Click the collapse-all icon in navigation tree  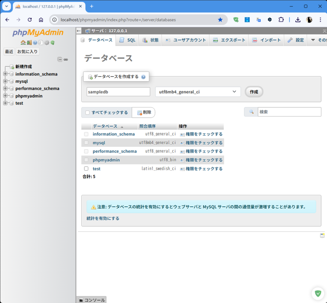click(60, 59)
